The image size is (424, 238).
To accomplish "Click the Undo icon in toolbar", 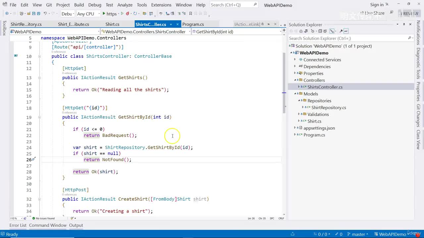I will tap(45, 14).
